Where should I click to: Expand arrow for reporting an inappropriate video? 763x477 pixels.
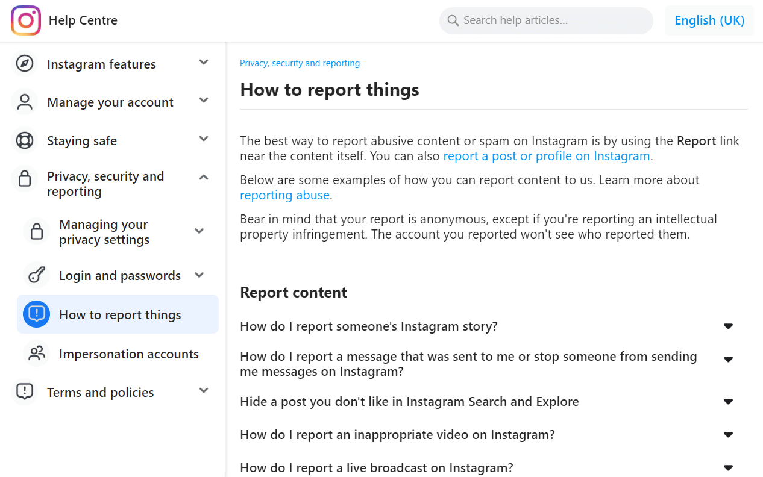728,435
